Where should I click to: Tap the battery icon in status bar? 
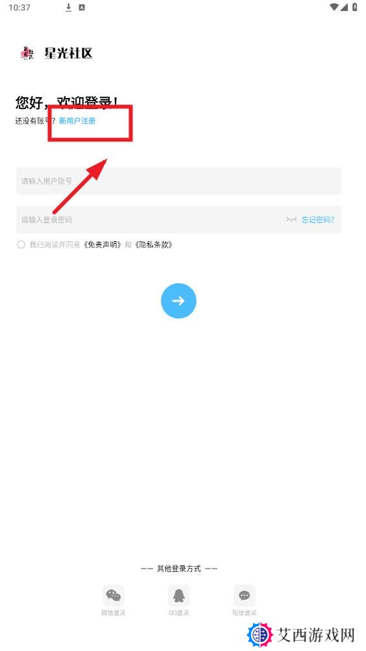pyautogui.click(x=355, y=7)
